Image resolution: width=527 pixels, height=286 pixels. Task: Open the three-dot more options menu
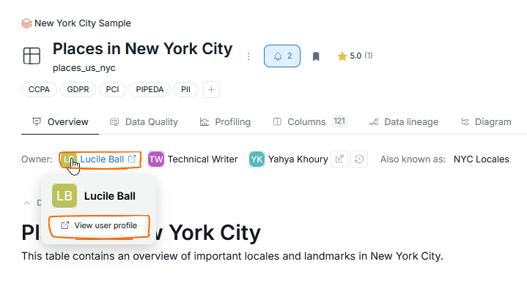[x=248, y=56]
